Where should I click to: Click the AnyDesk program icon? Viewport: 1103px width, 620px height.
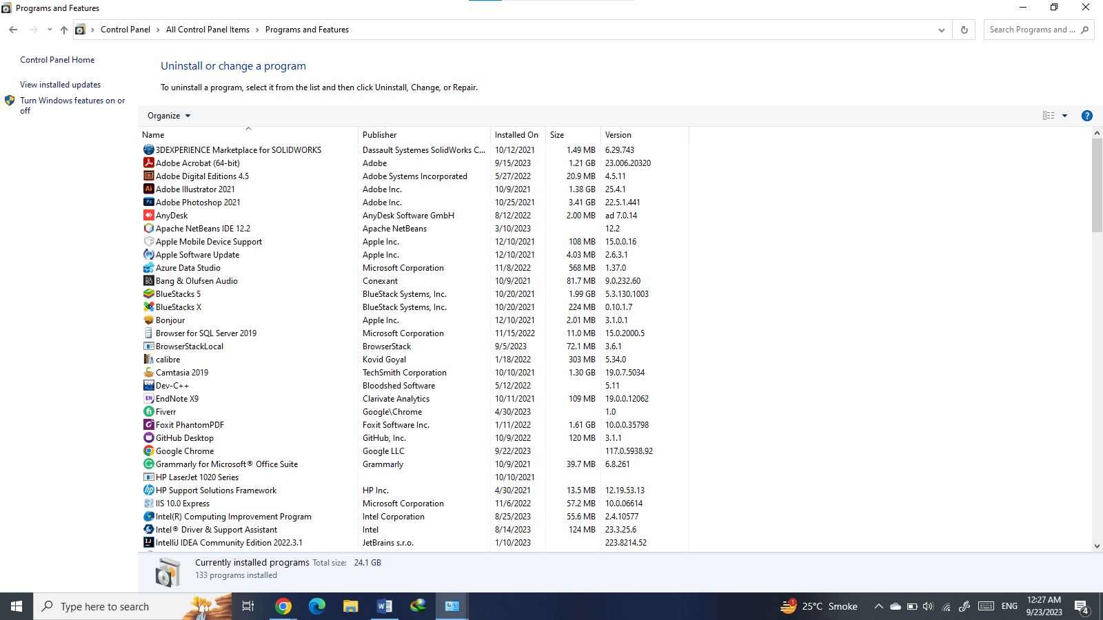pos(148,215)
